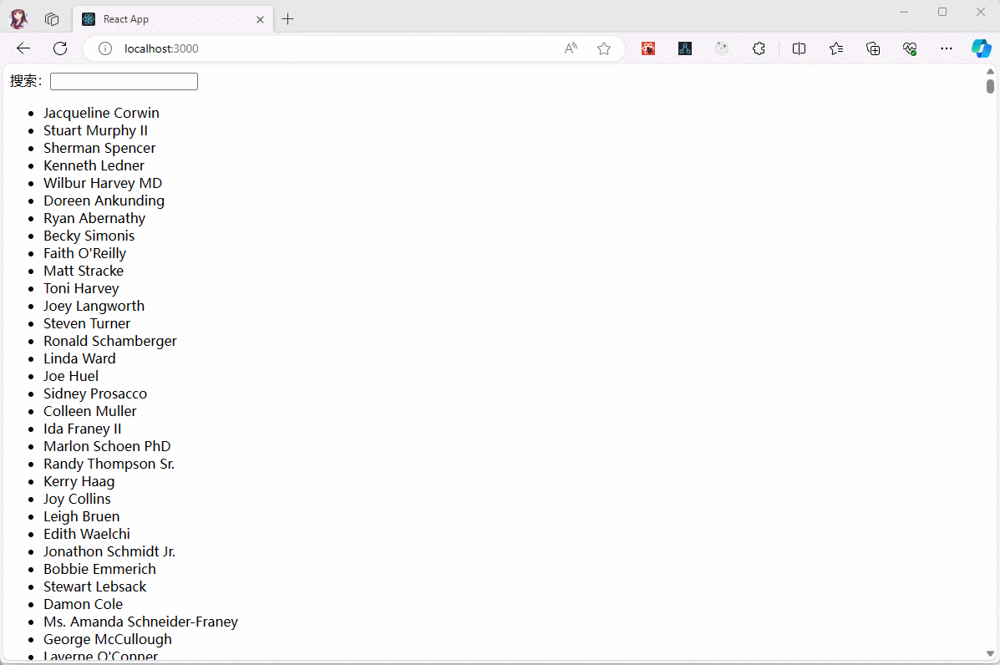Launch the Copilot sidebar
Viewport: 1000px width, 665px height.
[981, 48]
